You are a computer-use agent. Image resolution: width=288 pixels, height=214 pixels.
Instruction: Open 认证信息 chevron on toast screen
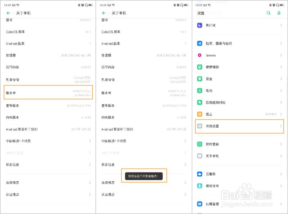pos(185,194)
